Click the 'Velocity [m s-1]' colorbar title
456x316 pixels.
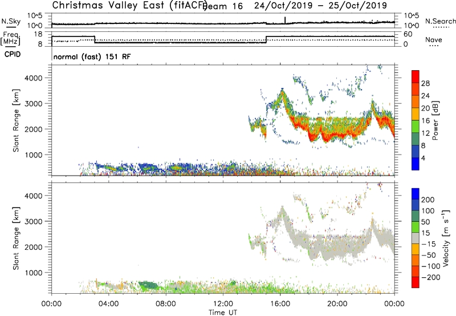click(x=446, y=238)
